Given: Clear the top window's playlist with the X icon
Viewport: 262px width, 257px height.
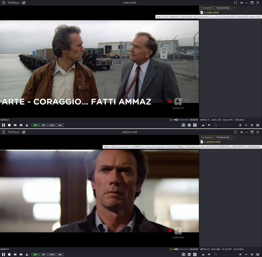Looking at the screenshot, I should (x=252, y=125).
